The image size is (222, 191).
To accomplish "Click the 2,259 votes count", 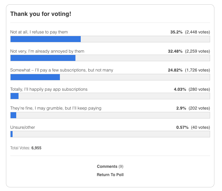I will pos(198,51).
